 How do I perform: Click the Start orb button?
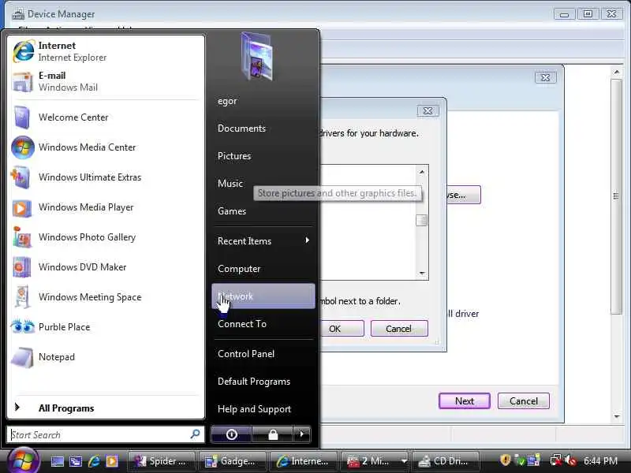coord(23,460)
